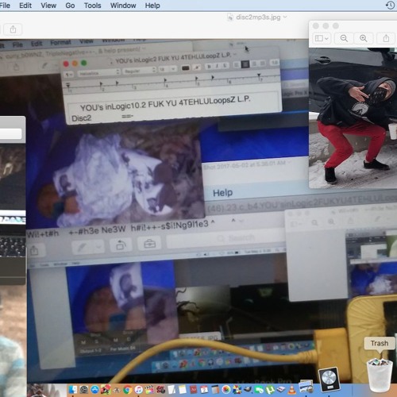Open the View menu
The width and height of the screenshot is (397, 397).
(48, 6)
